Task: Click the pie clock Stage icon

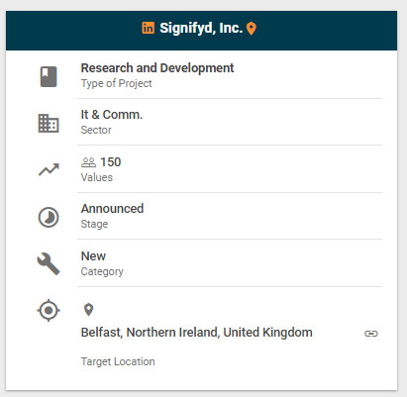Action: pyautogui.click(x=49, y=217)
